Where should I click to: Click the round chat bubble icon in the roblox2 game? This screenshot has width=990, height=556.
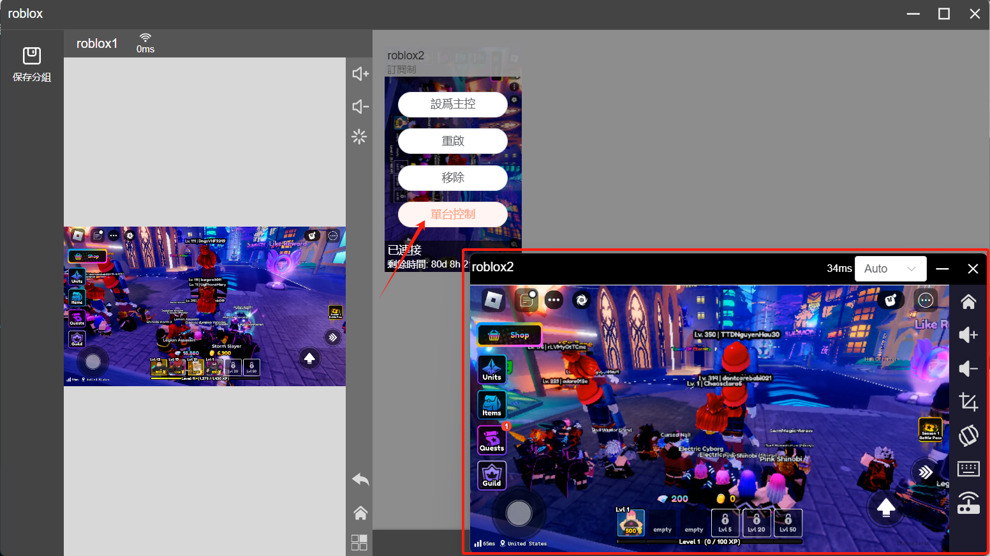tap(926, 300)
